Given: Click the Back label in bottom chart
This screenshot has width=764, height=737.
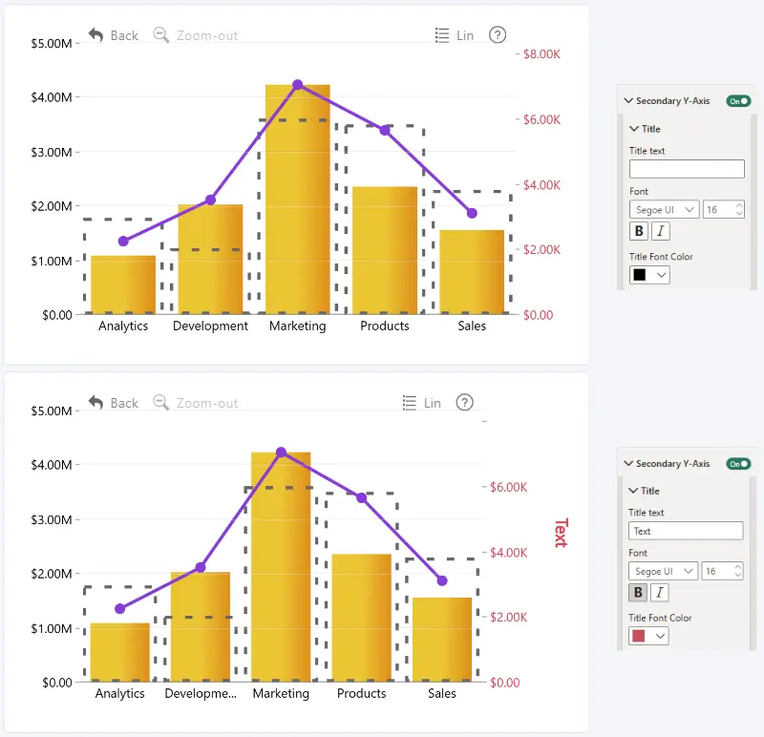Looking at the screenshot, I should click(124, 403).
